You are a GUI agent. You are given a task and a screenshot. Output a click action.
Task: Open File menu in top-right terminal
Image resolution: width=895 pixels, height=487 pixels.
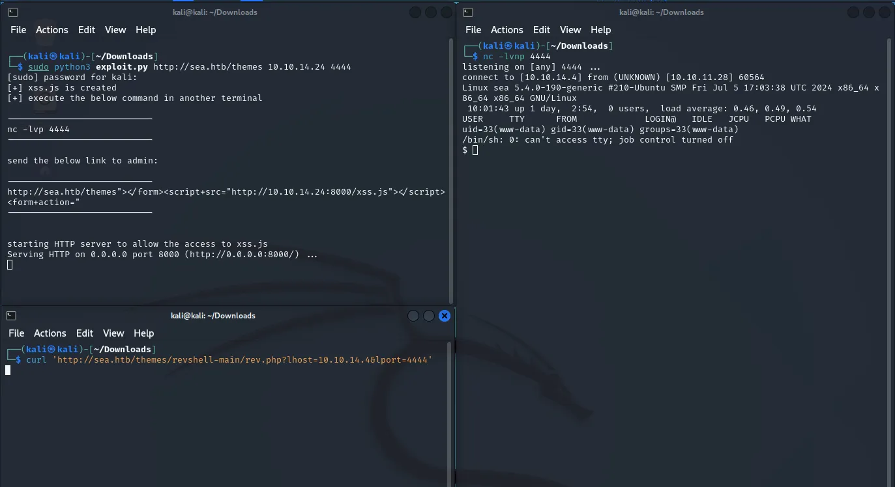[x=473, y=30]
